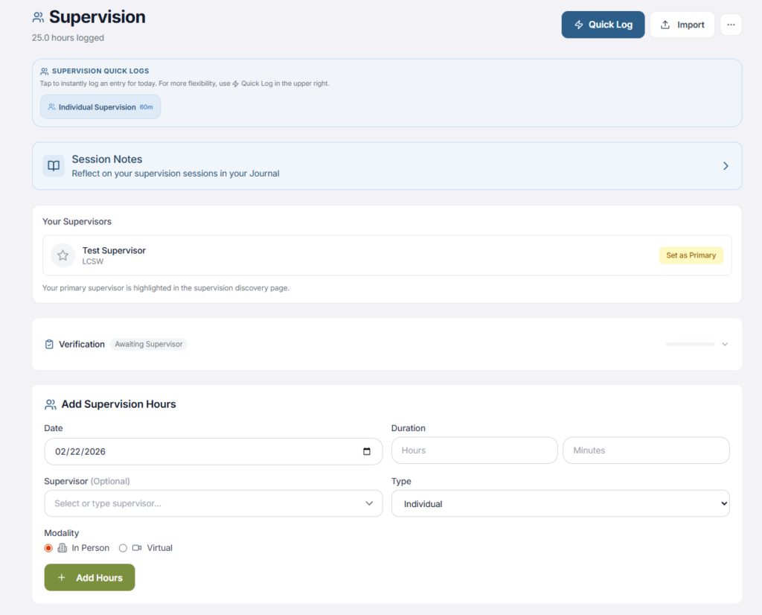Open the Supervisor selection dropdown
This screenshot has width=762, height=615.
click(x=213, y=503)
